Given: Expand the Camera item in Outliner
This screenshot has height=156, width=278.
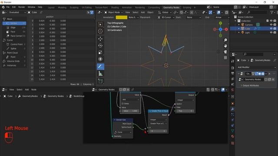Looking at the screenshot, I should coord(239,25).
